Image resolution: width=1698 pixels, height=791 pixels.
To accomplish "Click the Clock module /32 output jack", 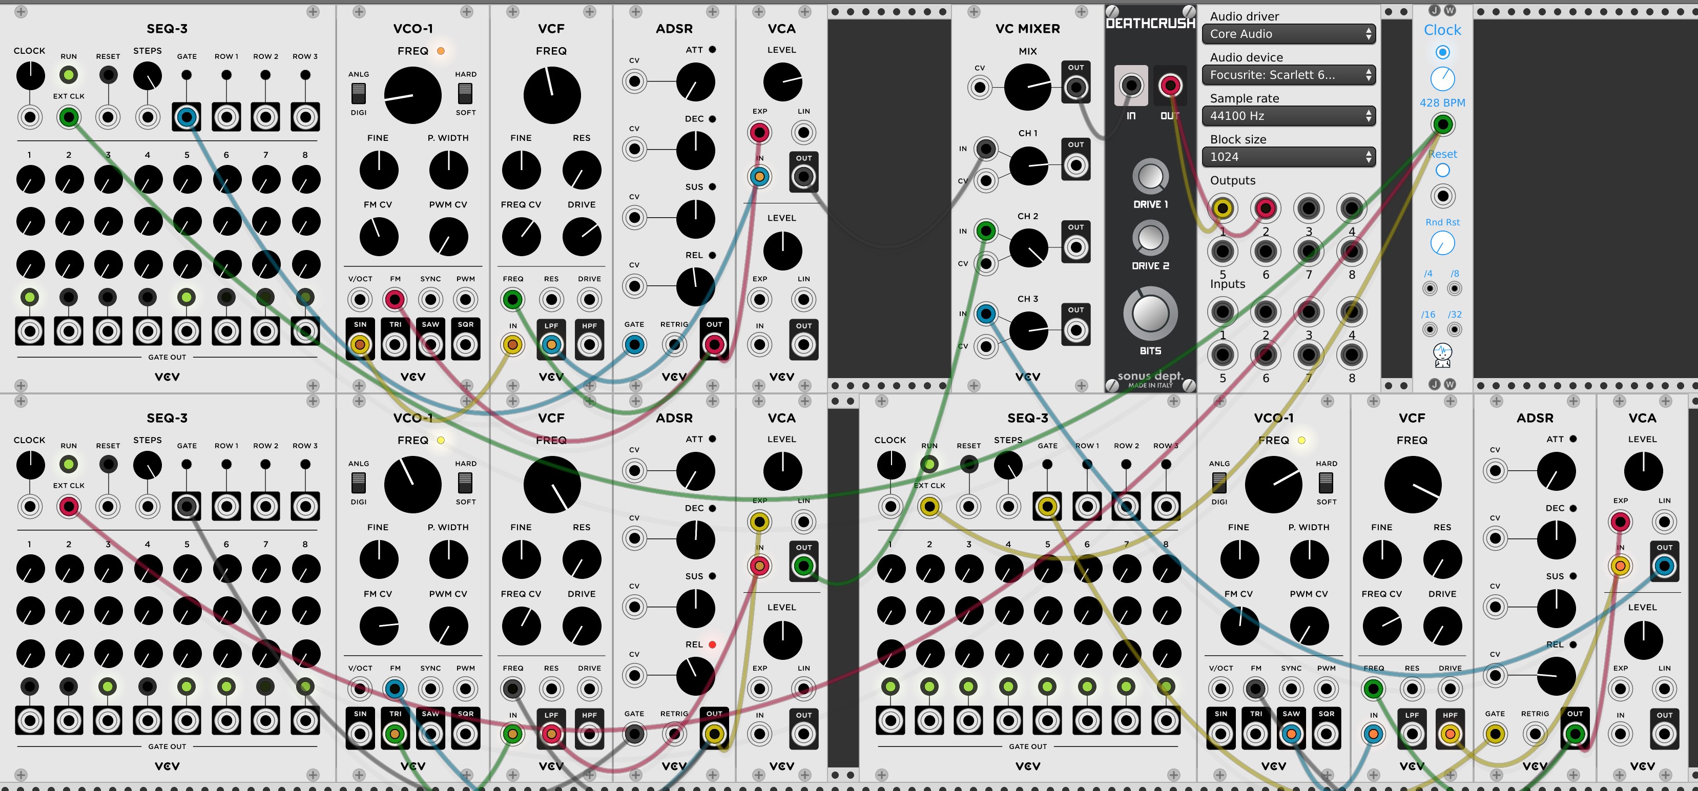I will [1455, 329].
